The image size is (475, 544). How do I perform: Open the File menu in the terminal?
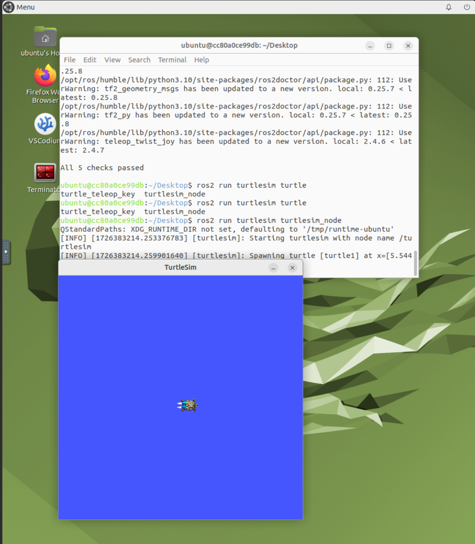pos(69,60)
